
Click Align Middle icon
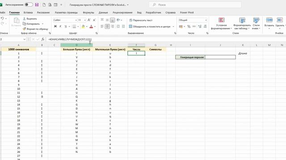pos(107,20)
